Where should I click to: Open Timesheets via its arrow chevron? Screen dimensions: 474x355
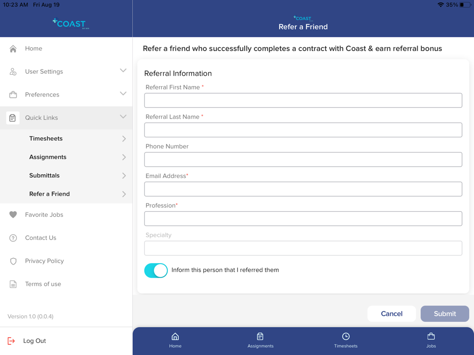pos(124,139)
